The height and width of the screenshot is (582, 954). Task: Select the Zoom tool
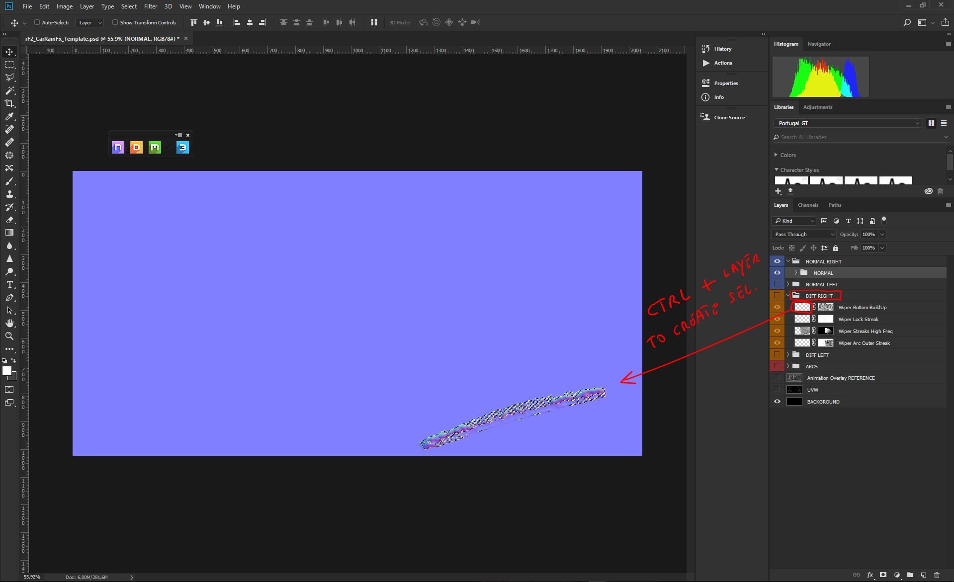(9, 336)
